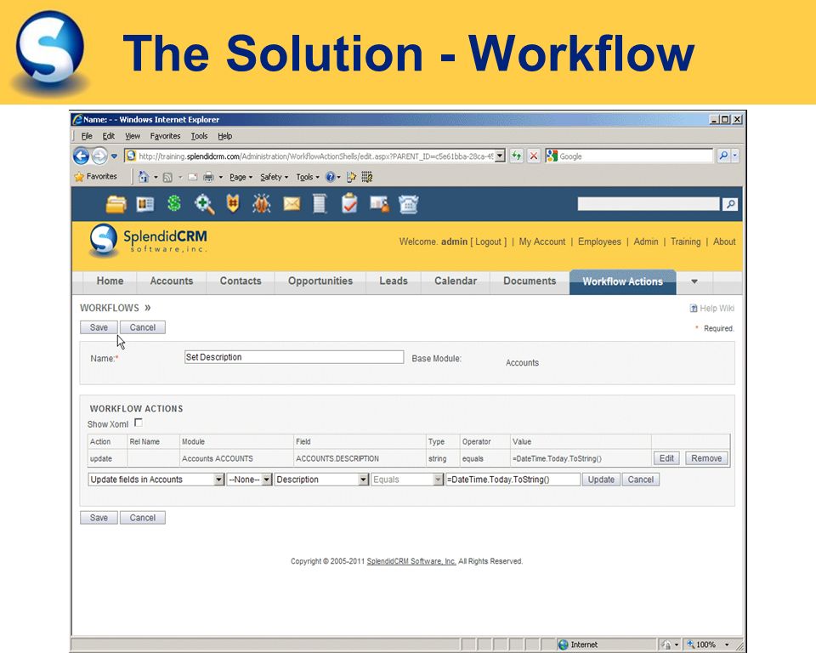The image size is (816, 653).
Task: Open the envelope Emails icon
Action: click(292, 203)
